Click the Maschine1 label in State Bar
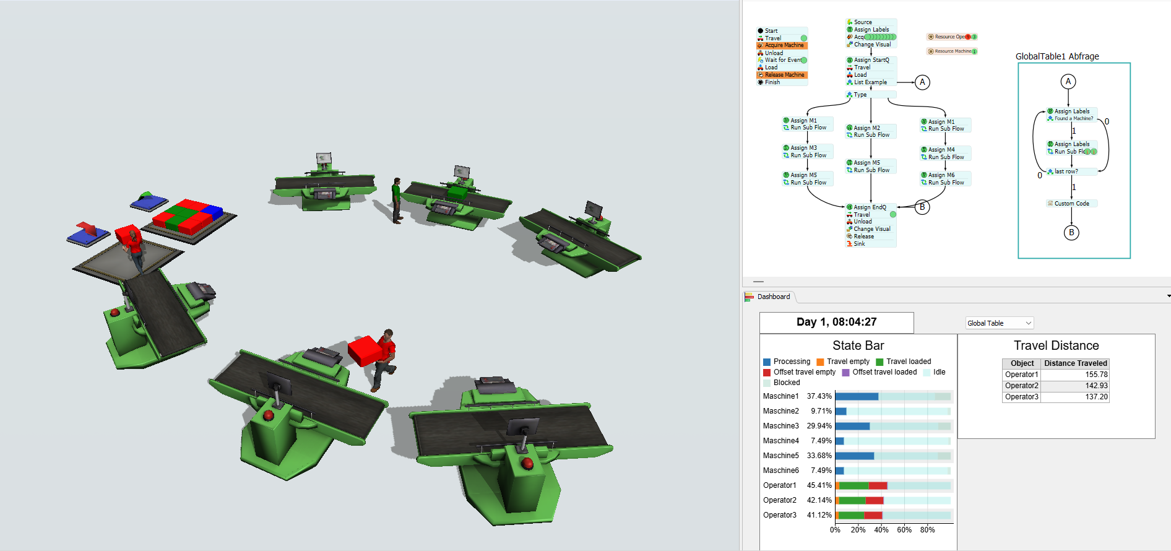The width and height of the screenshot is (1171, 551). pyautogui.click(x=781, y=396)
